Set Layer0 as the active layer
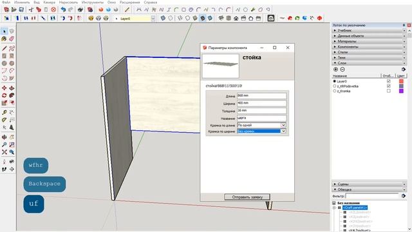The height and width of the screenshot is (232, 412). pos(335,81)
